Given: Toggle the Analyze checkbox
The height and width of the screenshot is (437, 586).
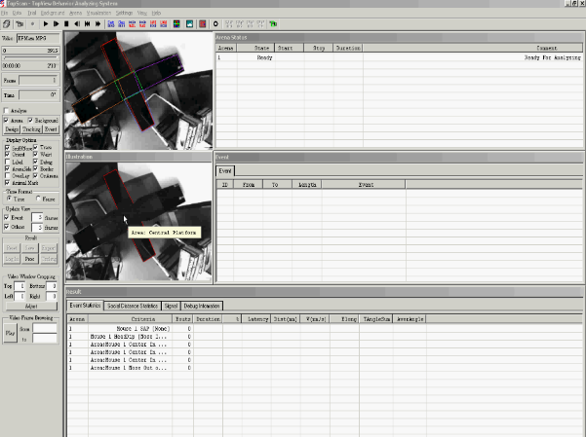Looking at the screenshot, I should 6,111.
